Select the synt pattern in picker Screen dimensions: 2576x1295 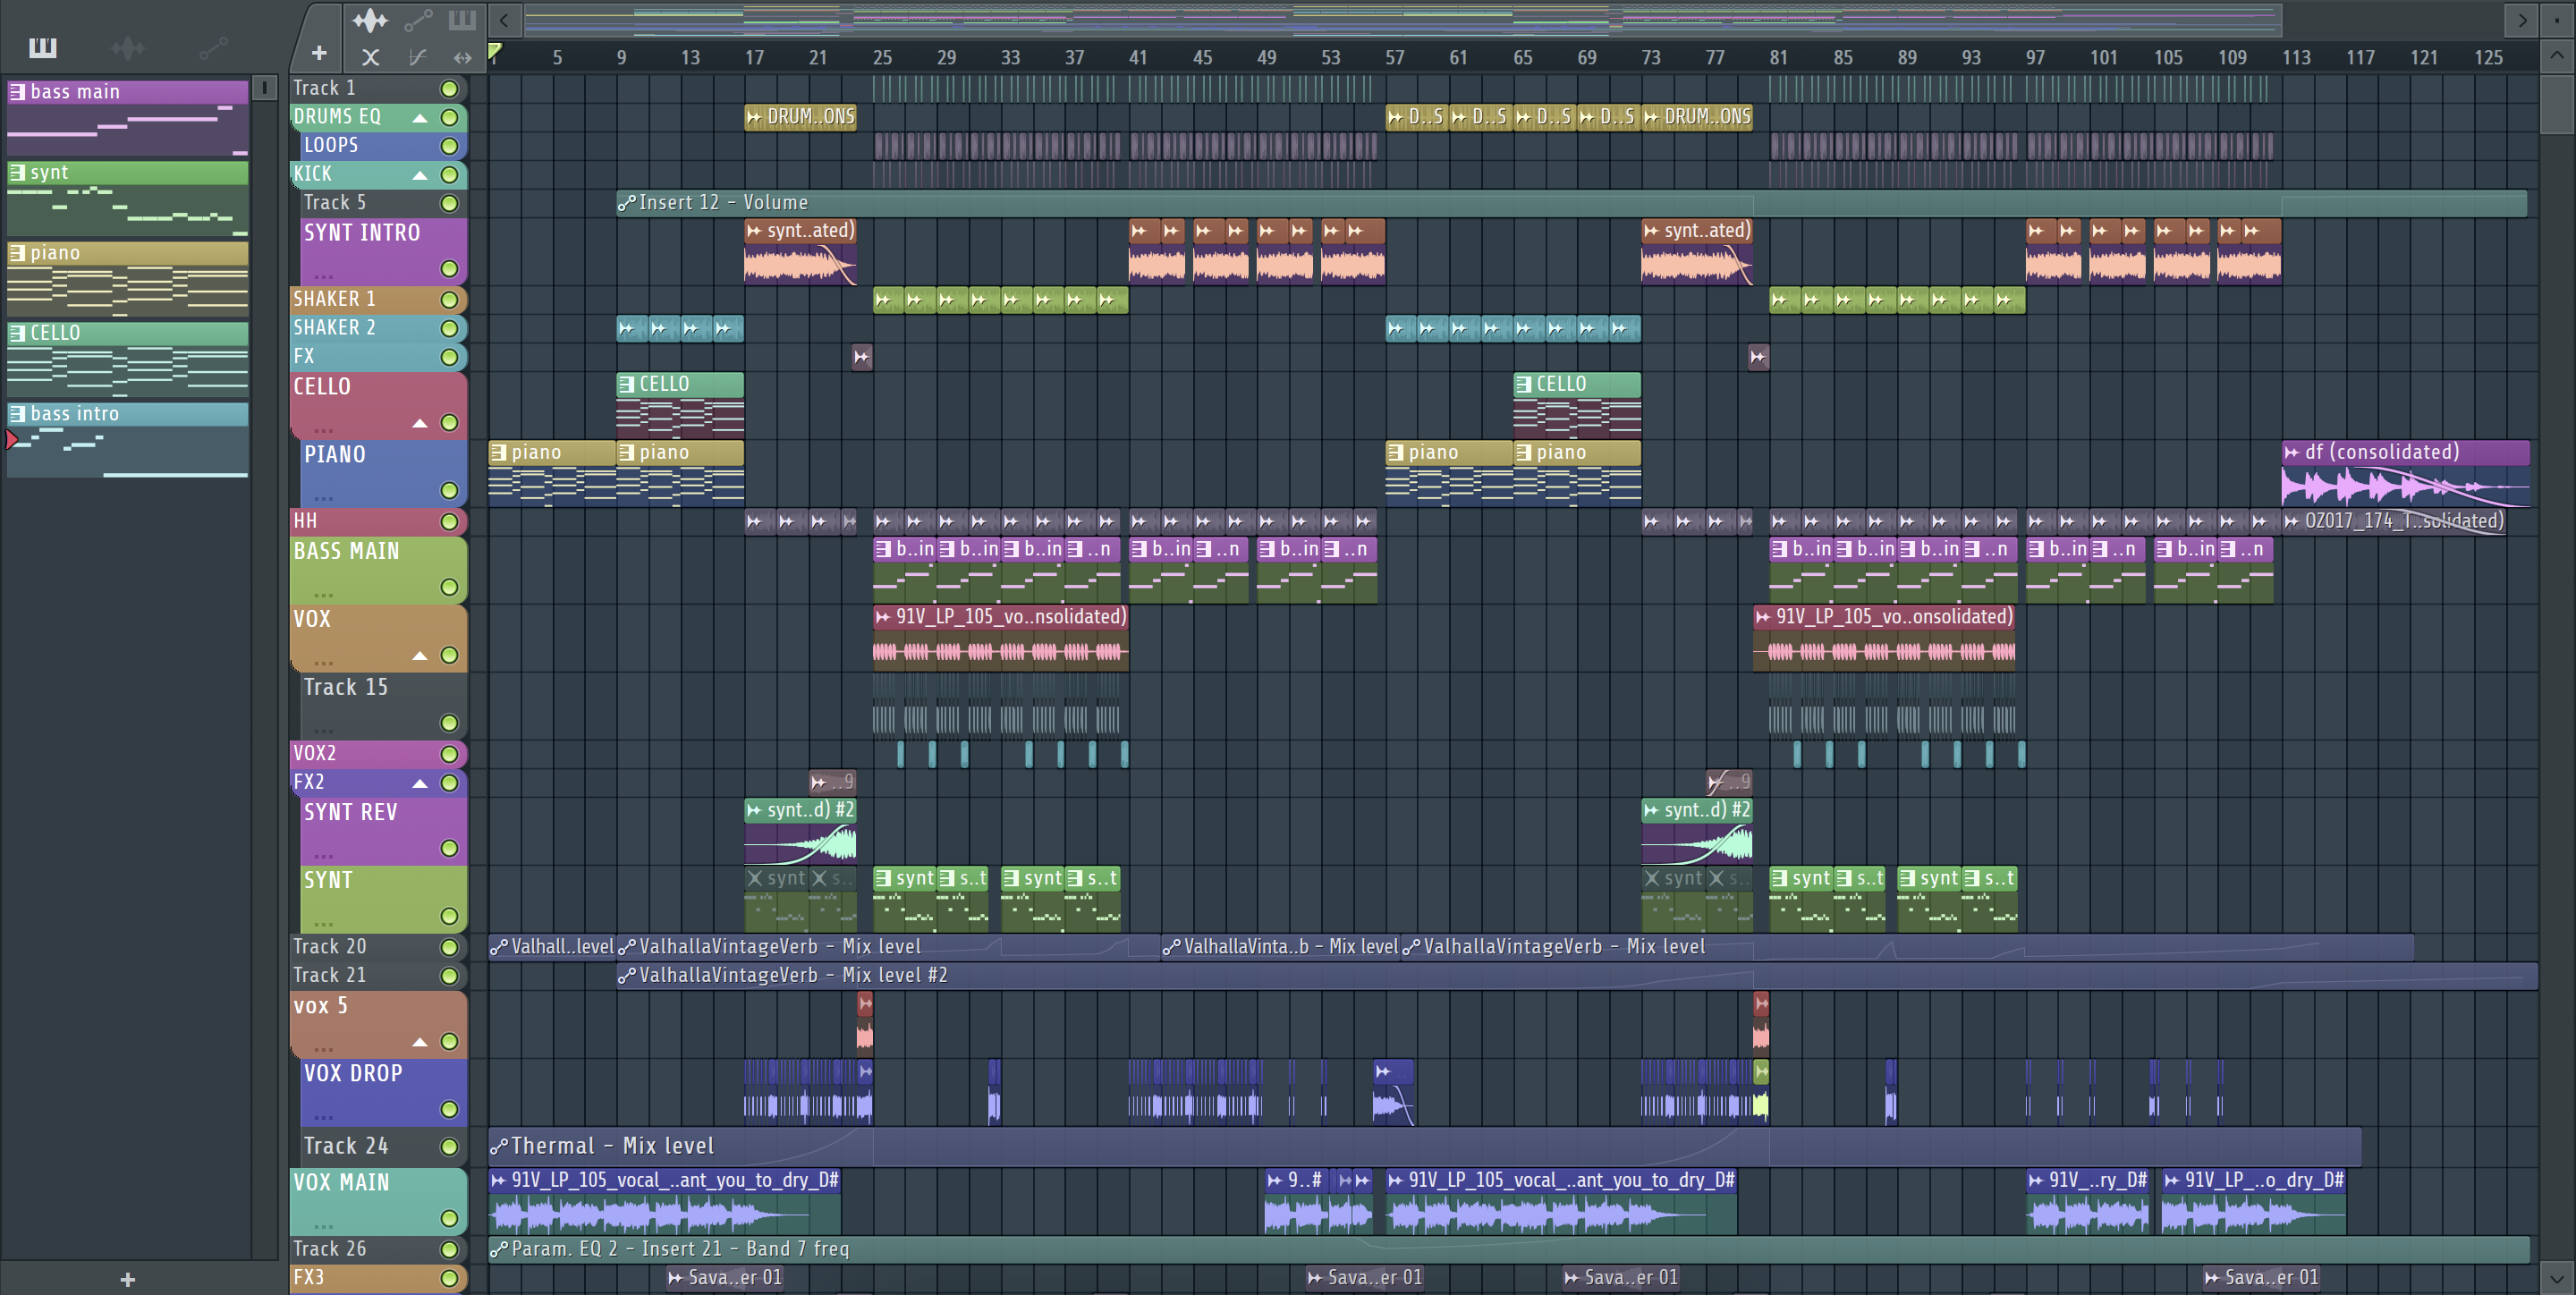pos(128,199)
